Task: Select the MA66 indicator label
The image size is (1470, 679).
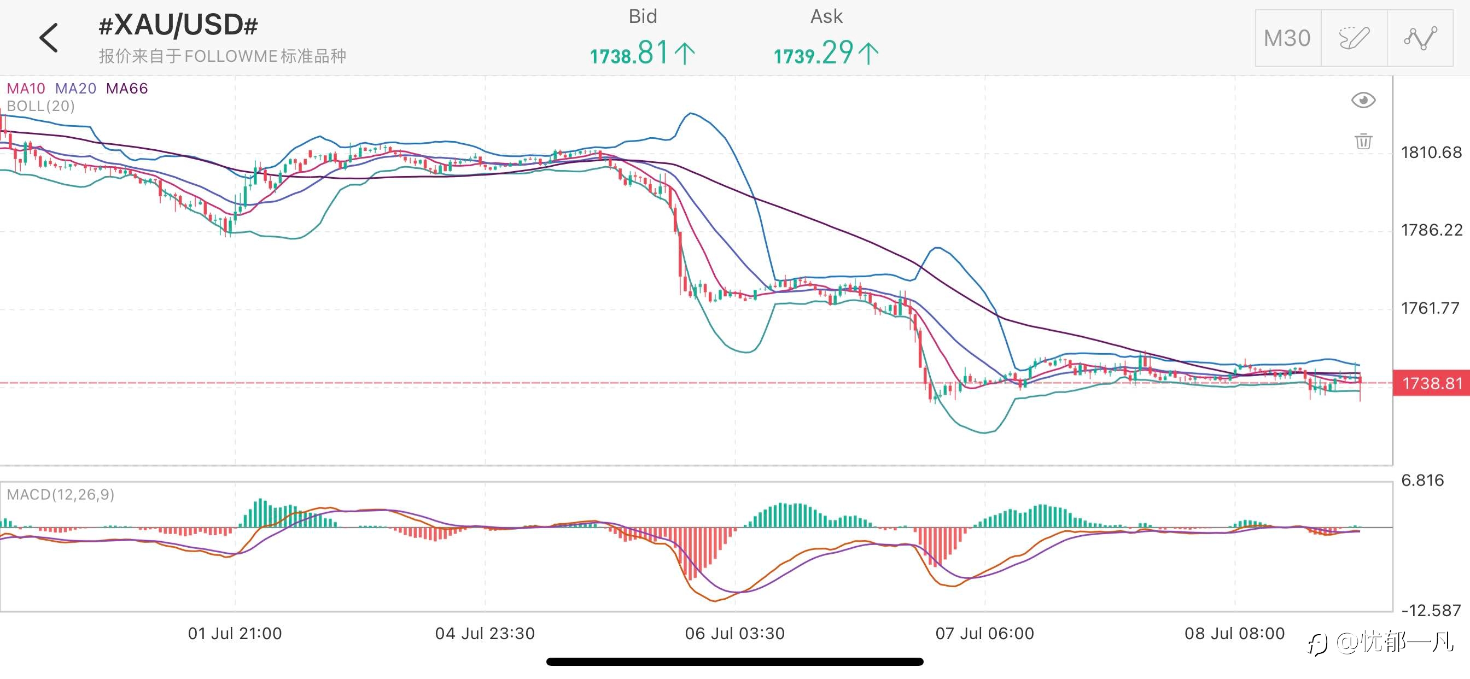Action: tap(127, 89)
